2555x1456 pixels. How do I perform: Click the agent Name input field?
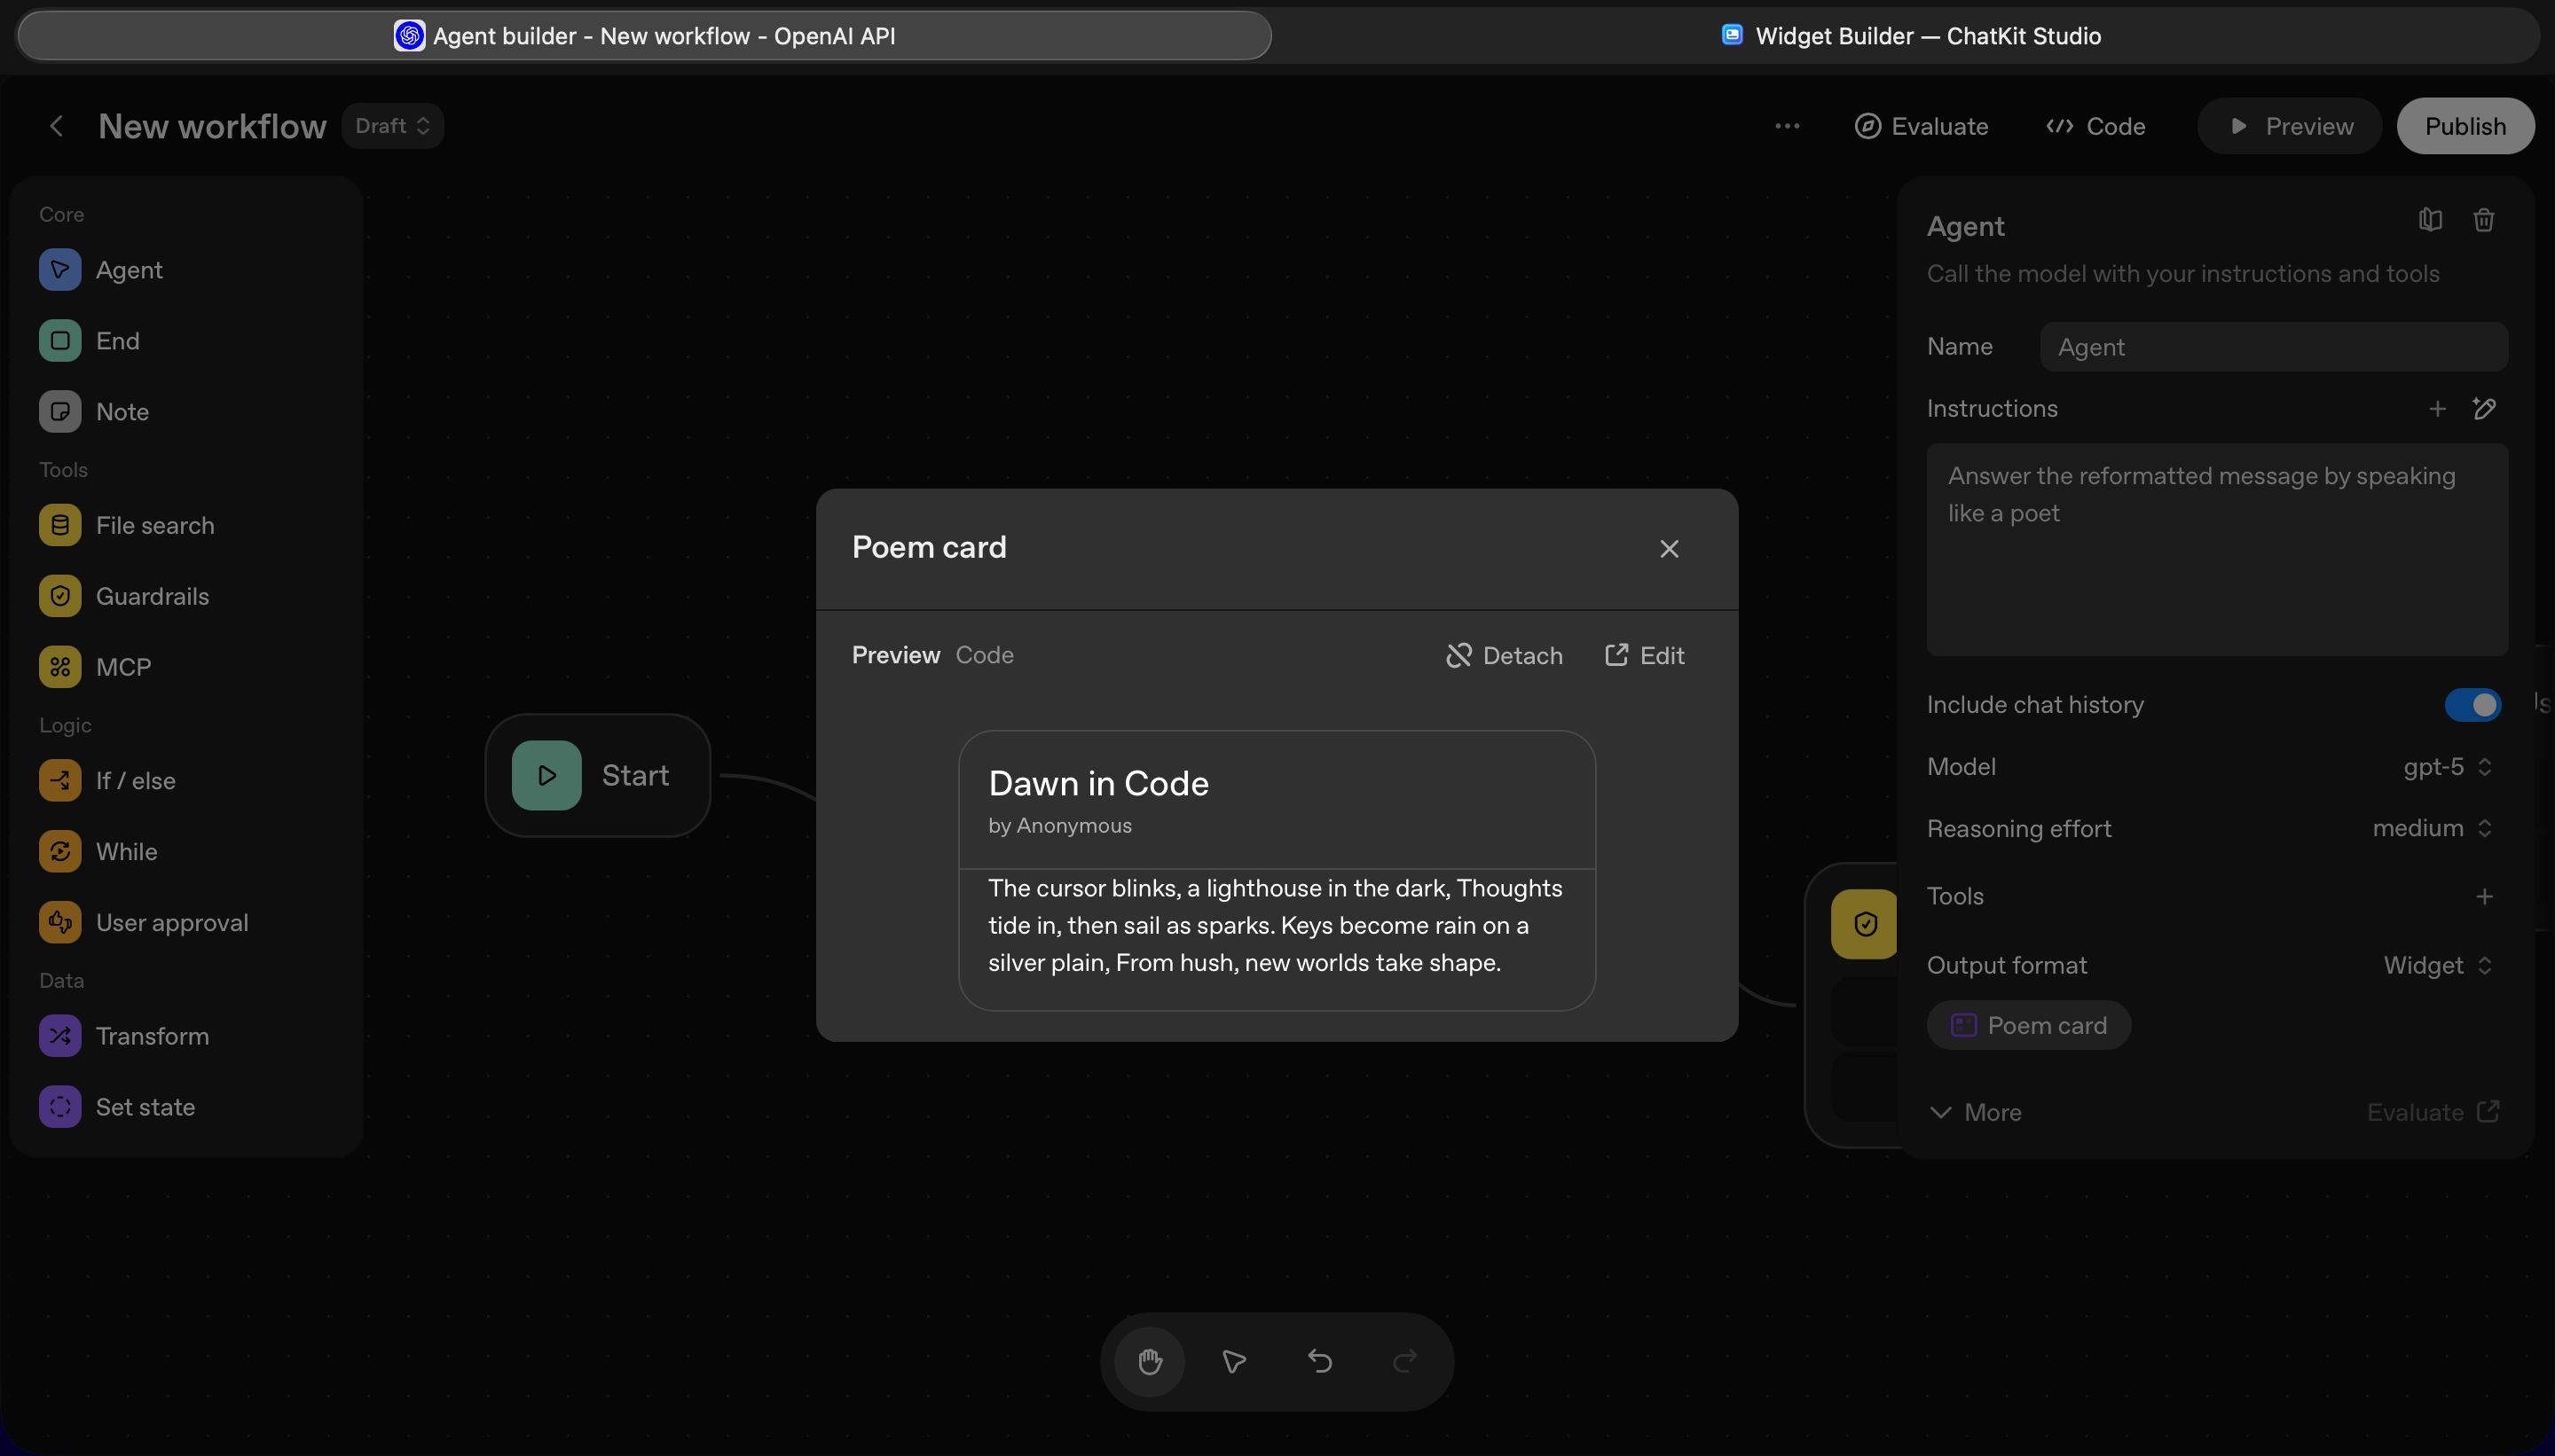pos(2273,347)
